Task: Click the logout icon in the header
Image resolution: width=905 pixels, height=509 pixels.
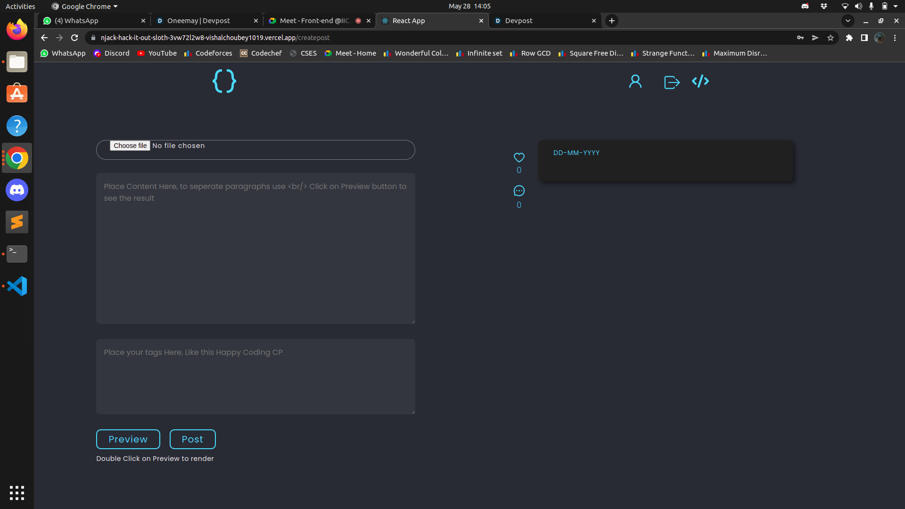Action: [671, 82]
